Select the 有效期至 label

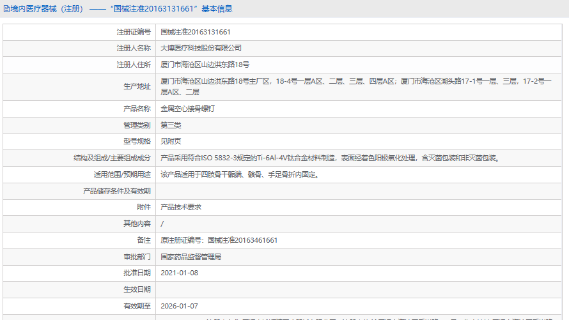(x=137, y=306)
